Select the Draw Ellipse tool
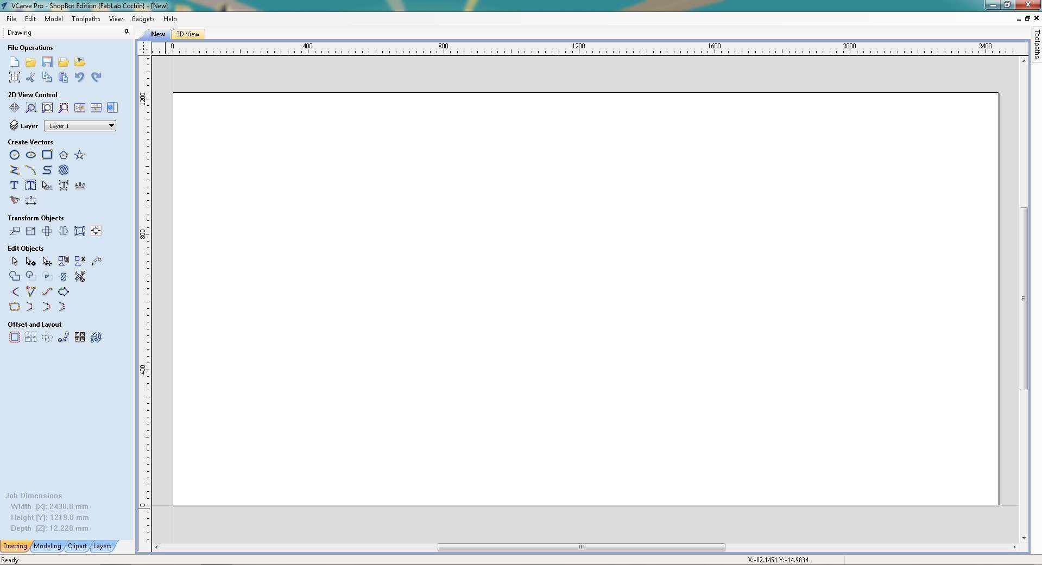This screenshot has height=565, width=1042. coord(30,155)
